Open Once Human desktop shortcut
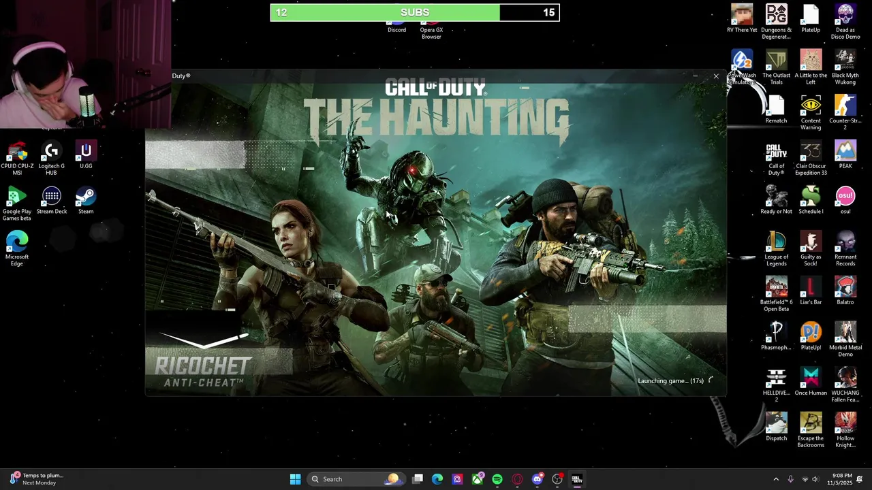 811,381
